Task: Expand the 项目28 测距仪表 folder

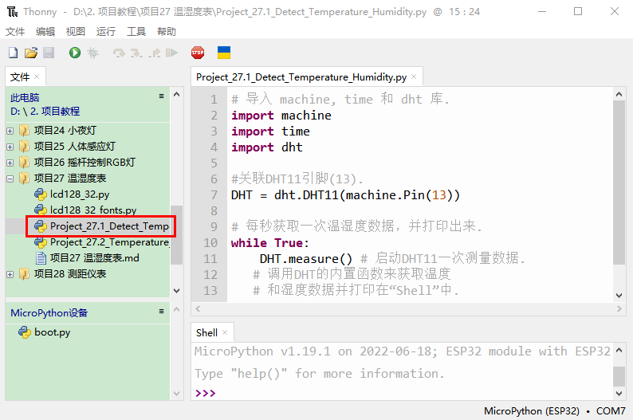Action: 10,273
